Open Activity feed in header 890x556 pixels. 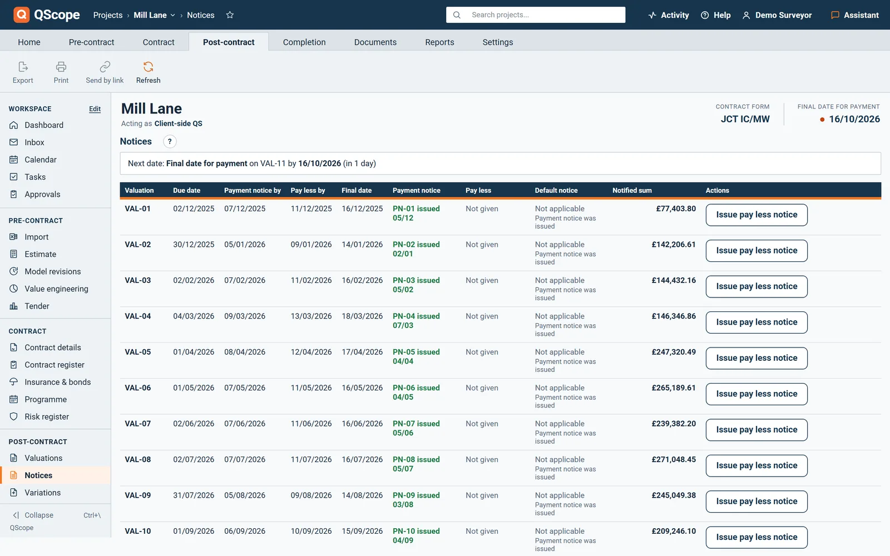[x=669, y=15]
